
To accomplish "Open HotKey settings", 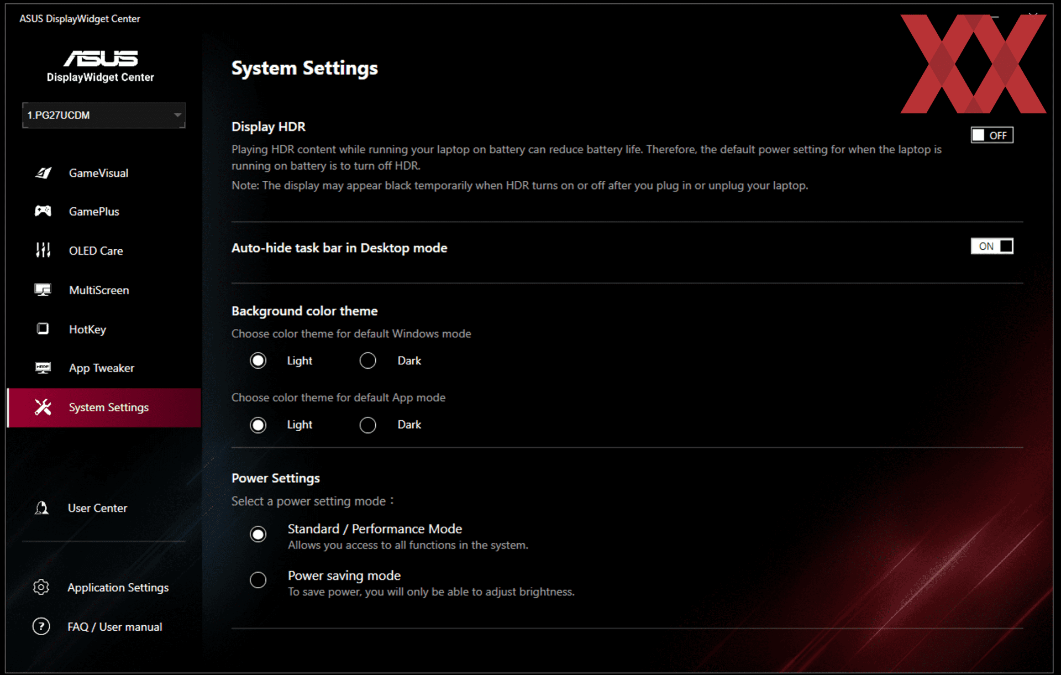I will click(x=104, y=329).
